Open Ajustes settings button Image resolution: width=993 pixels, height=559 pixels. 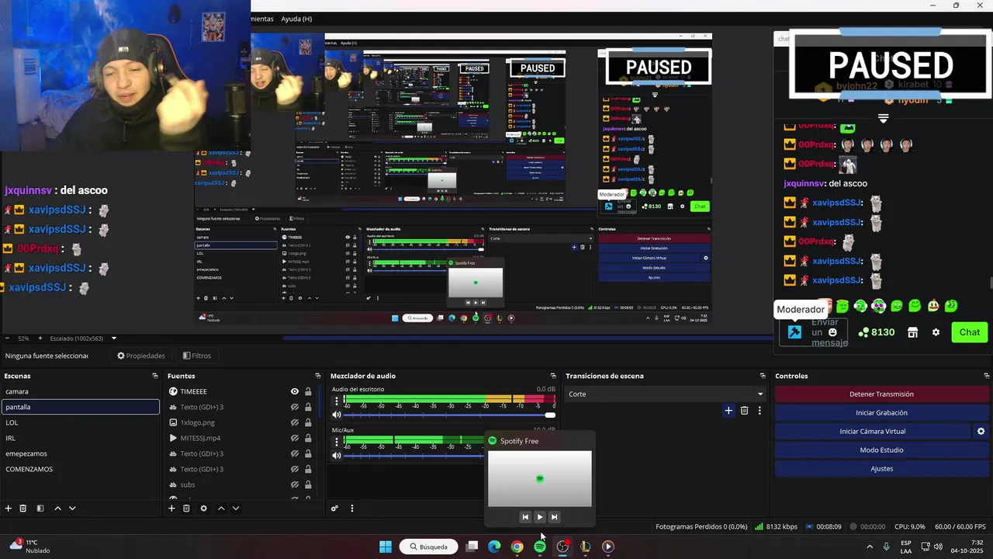click(881, 469)
